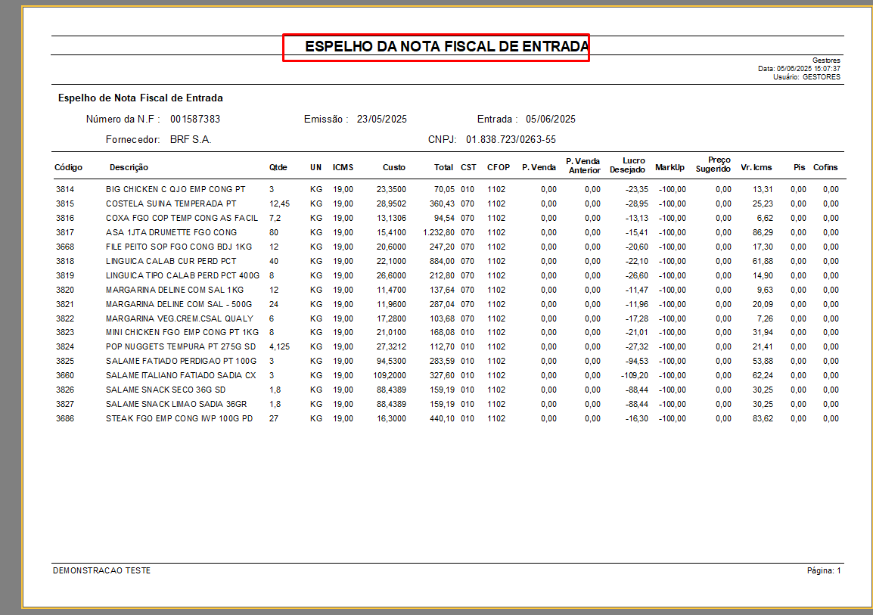Click the 'Preço Sugerido' column header
Image resolution: width=873 pixels, height=615 pixels.
point(713,164)
